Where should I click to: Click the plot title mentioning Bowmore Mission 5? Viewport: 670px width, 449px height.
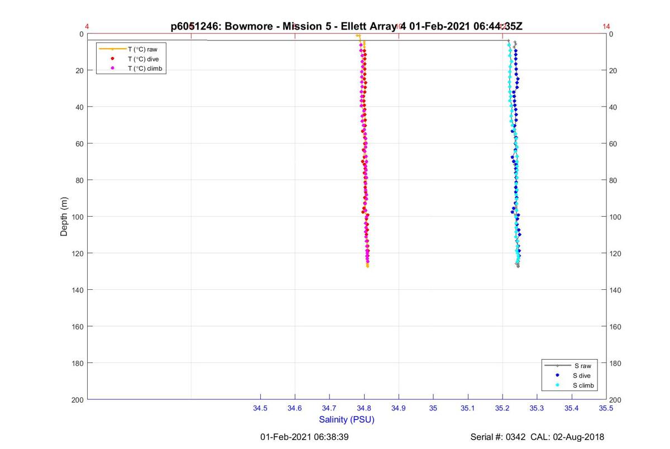click(347, 26)
